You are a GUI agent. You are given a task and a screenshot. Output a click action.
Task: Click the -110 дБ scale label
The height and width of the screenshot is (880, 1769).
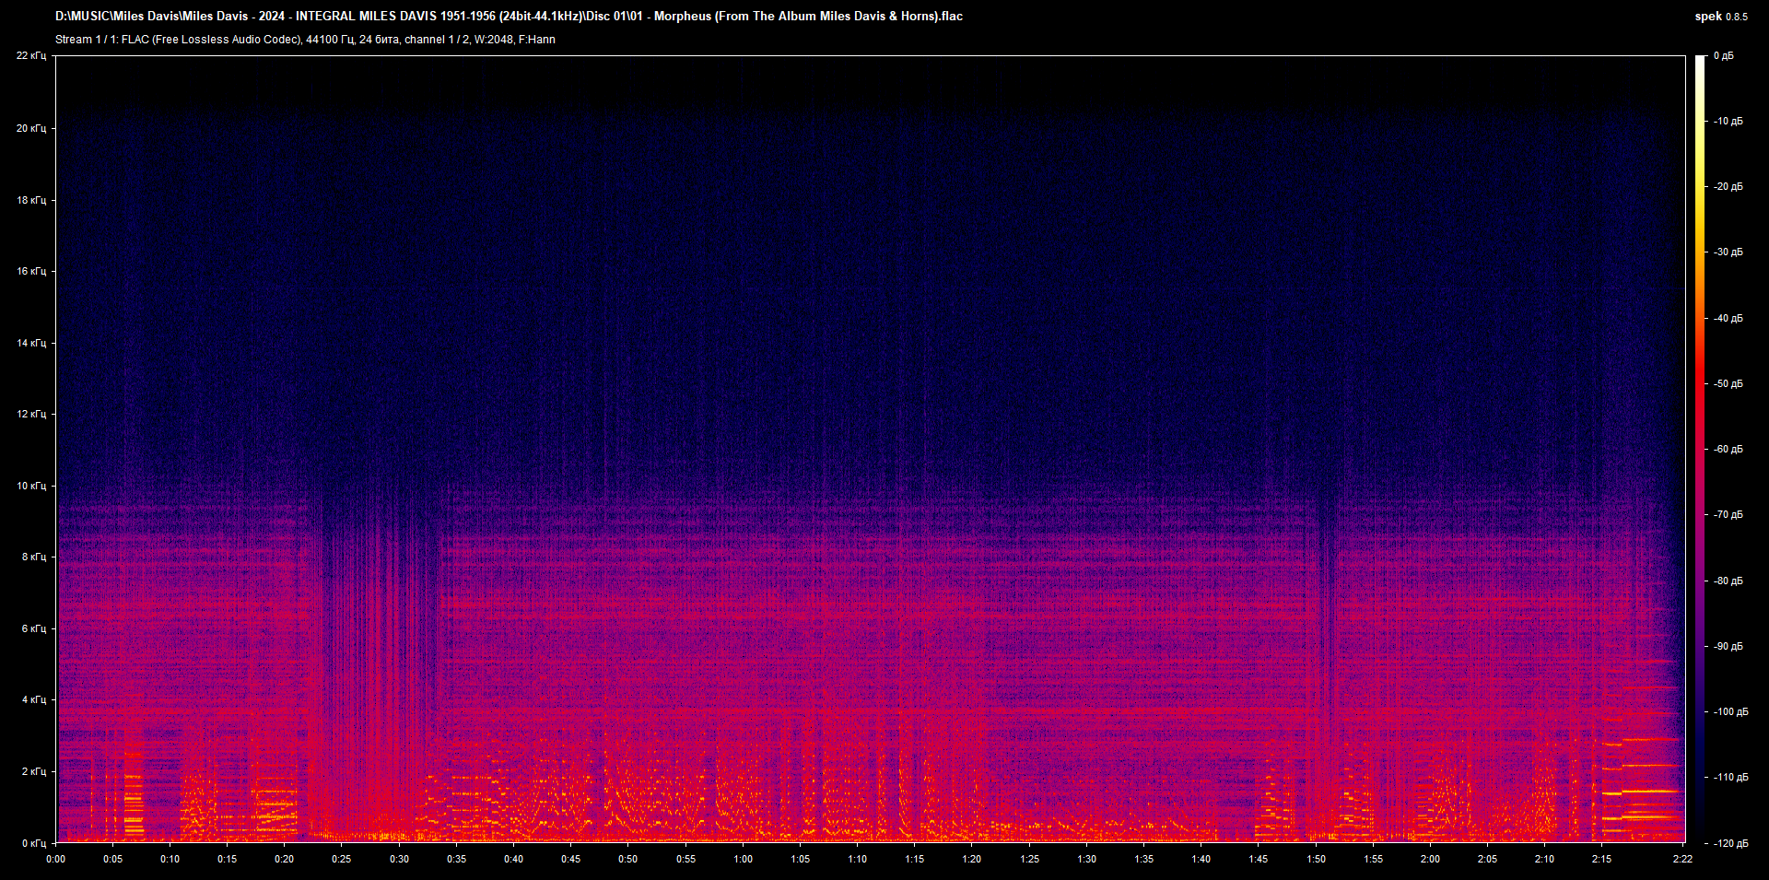pos(1729,778)
